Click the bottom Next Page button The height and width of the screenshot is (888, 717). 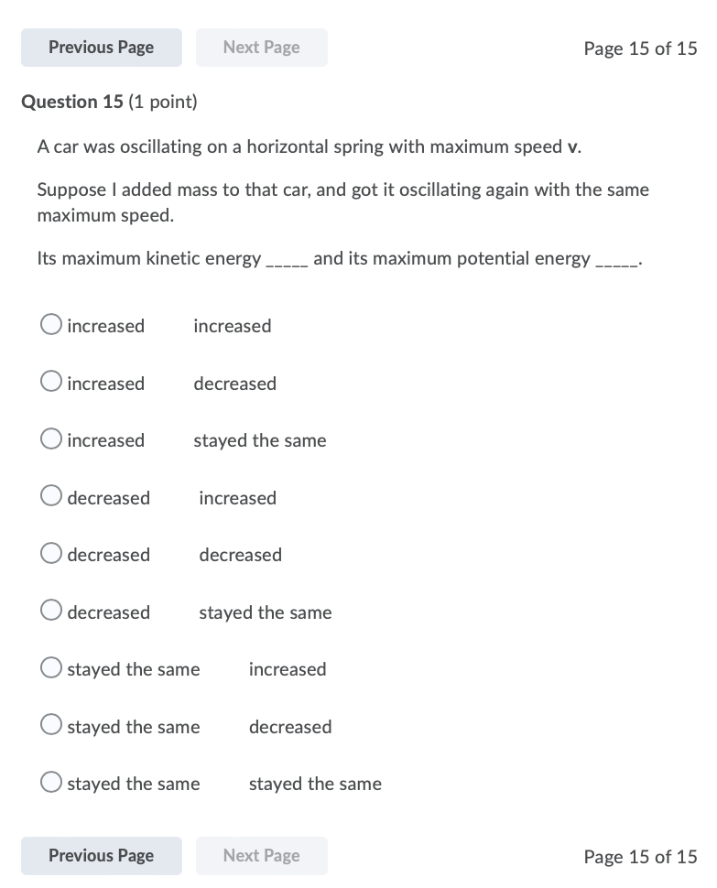pos(261,855)
